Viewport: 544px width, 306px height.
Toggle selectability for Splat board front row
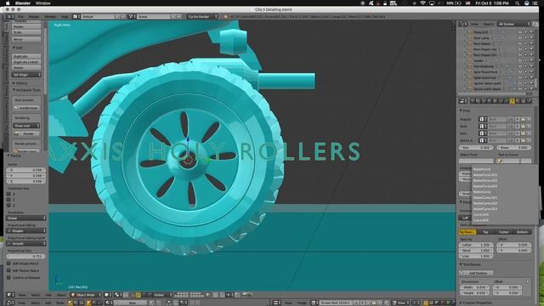[x=526, y=71]
